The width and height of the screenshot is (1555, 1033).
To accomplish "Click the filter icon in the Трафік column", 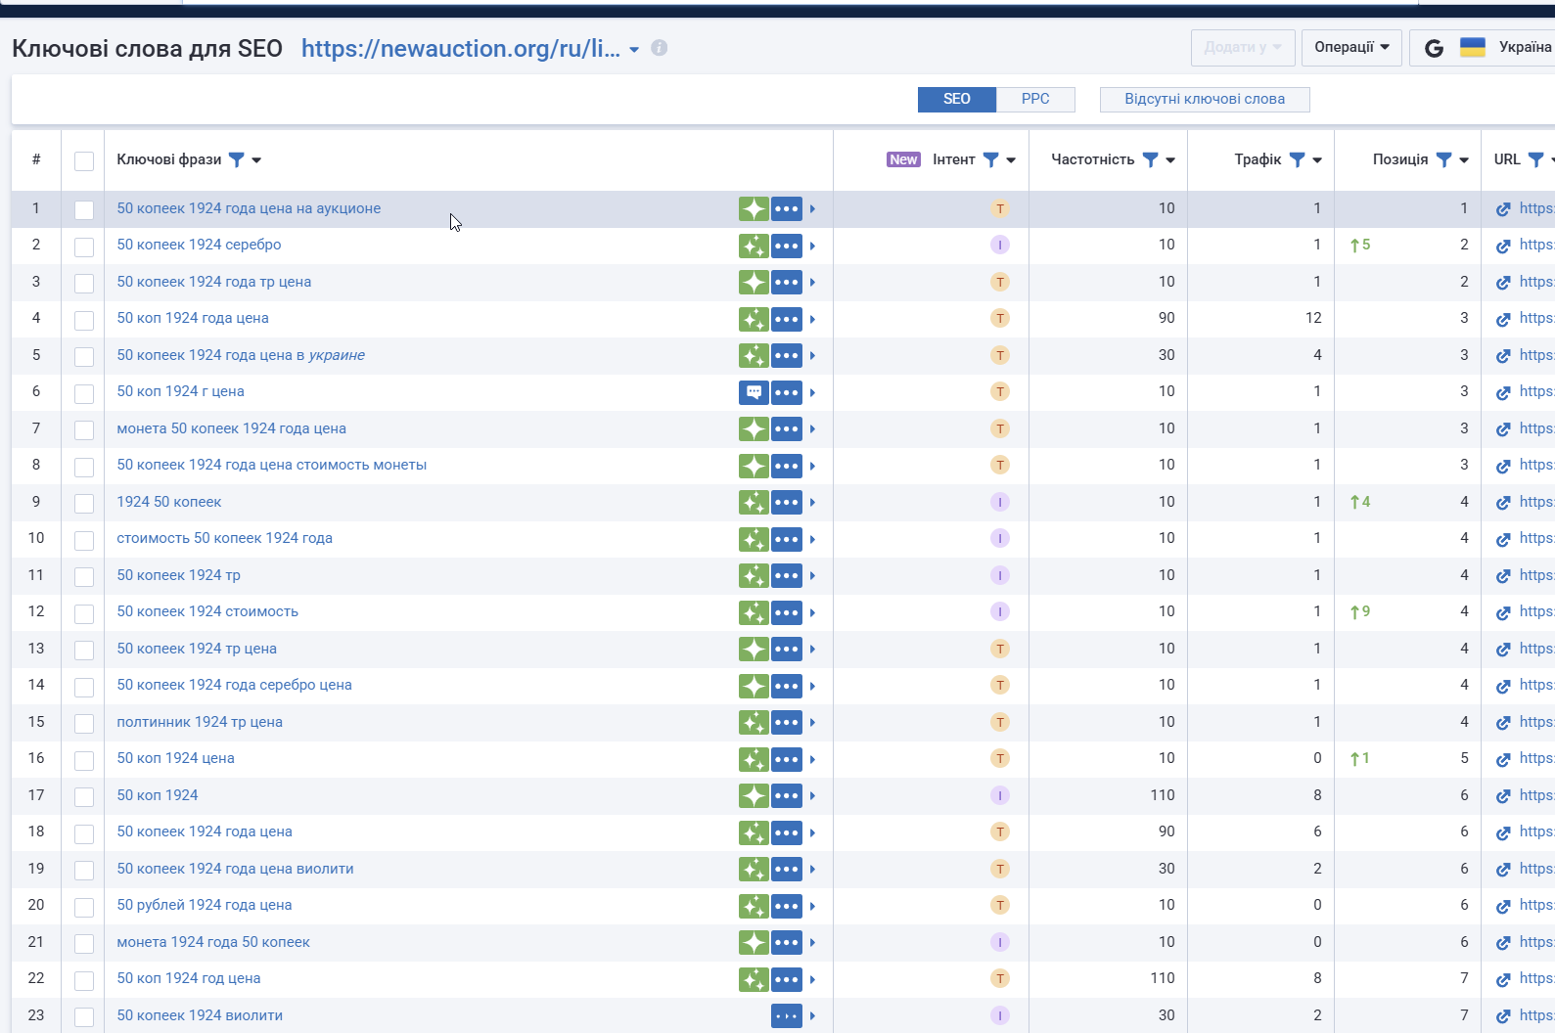I will pyautogui.click(x=1298, y=159).
